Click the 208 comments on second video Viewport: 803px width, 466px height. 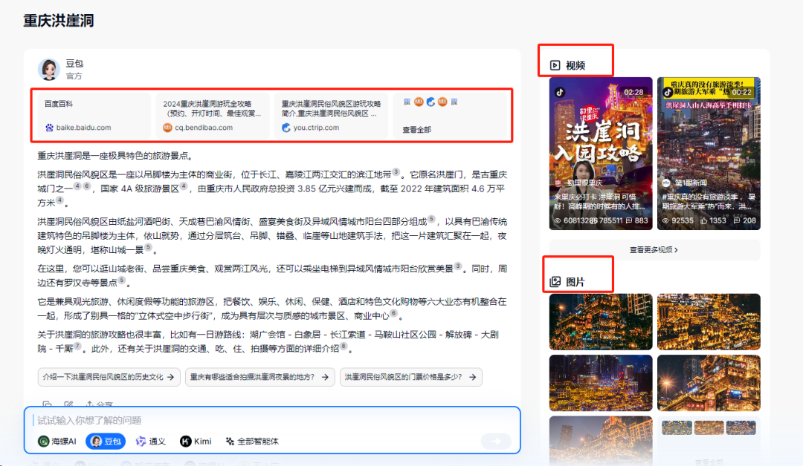point(745,220)
